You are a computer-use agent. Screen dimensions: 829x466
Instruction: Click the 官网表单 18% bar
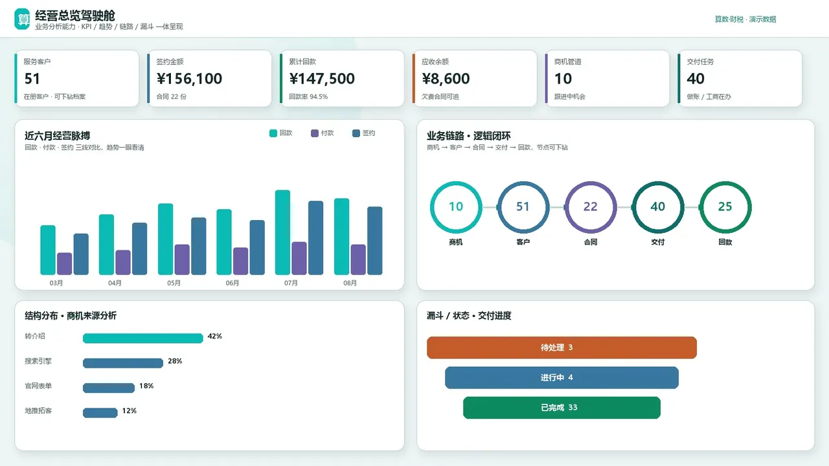(x=109, y=388)
